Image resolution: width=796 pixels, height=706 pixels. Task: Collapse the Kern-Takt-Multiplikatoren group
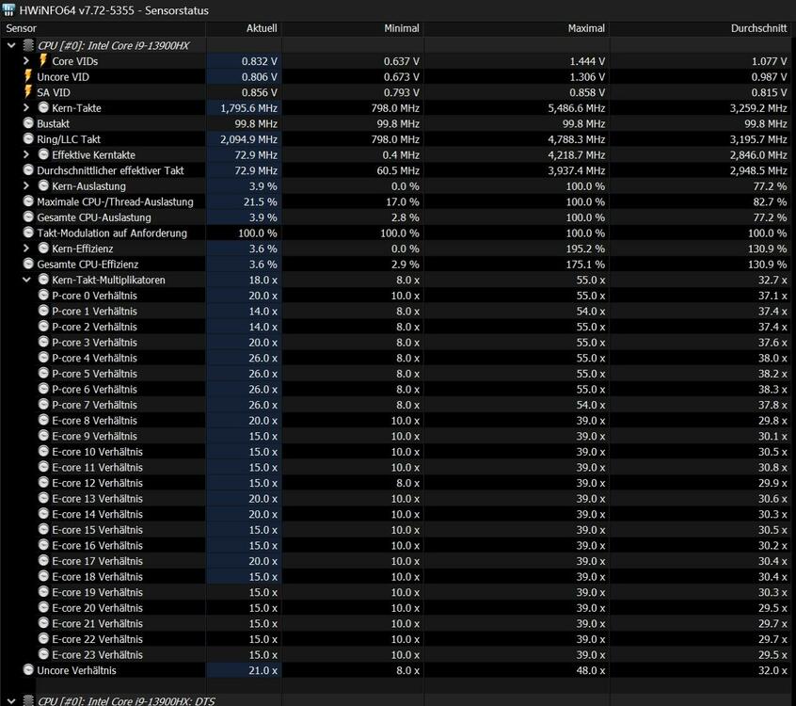(26, 280)
